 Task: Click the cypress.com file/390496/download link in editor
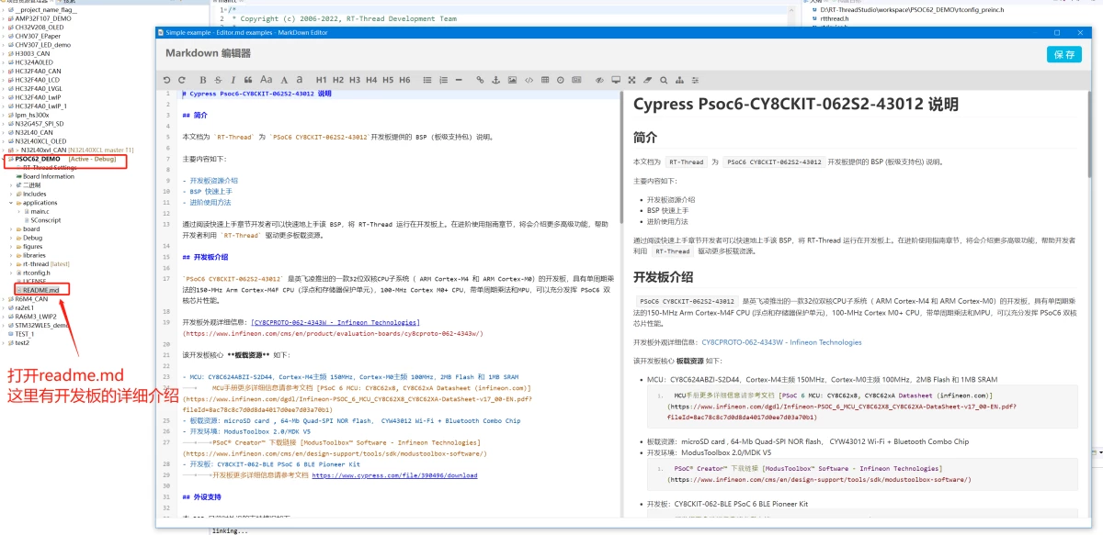coord(394,475)
